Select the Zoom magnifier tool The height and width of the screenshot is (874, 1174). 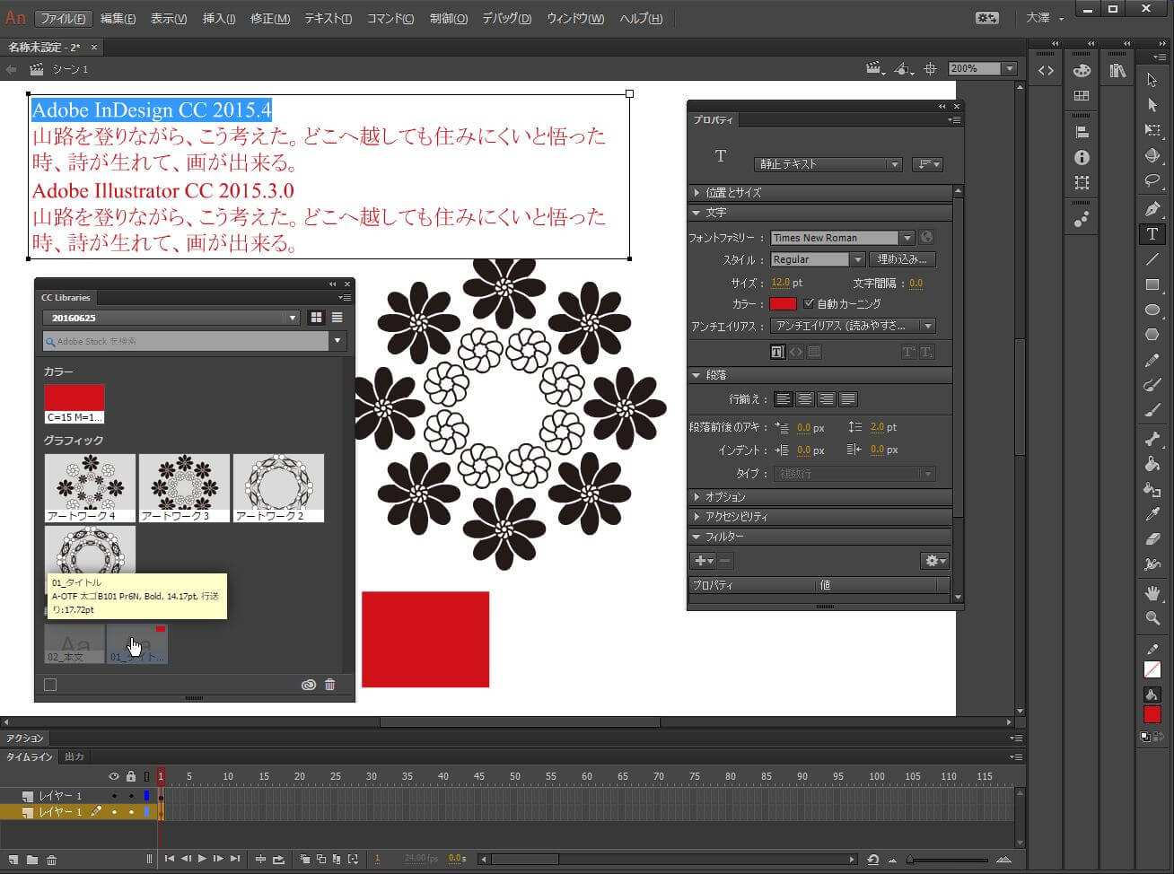pos(1152,618)
